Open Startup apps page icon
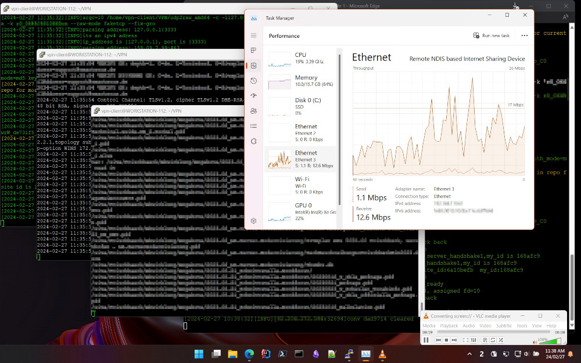Screen dimensions: 581x363 [x=254, y=96]
